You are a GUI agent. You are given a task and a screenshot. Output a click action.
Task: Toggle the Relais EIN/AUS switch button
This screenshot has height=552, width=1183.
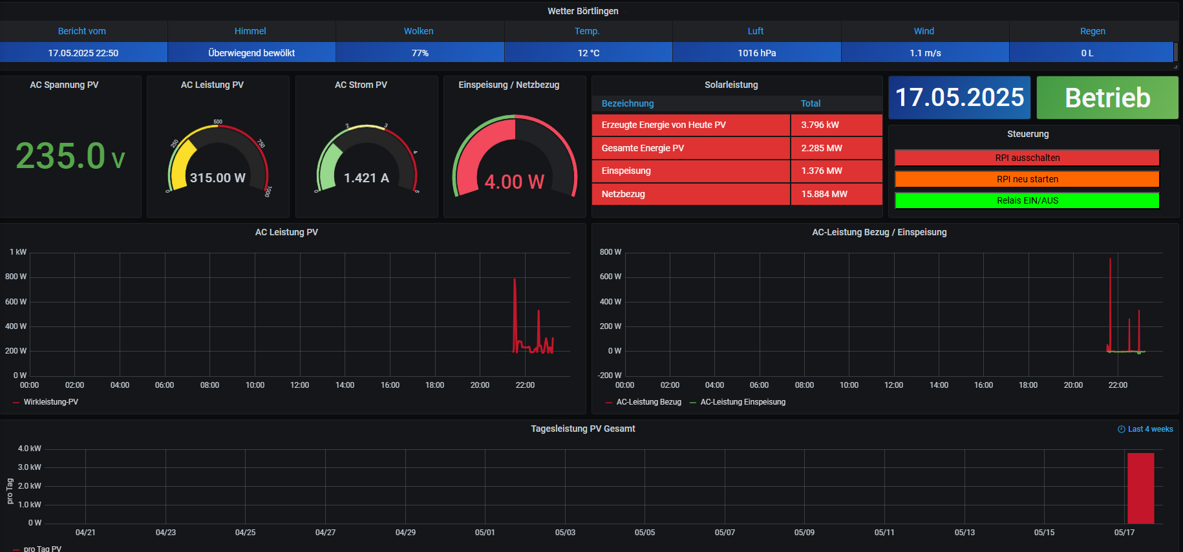(x=1027, y=200)
